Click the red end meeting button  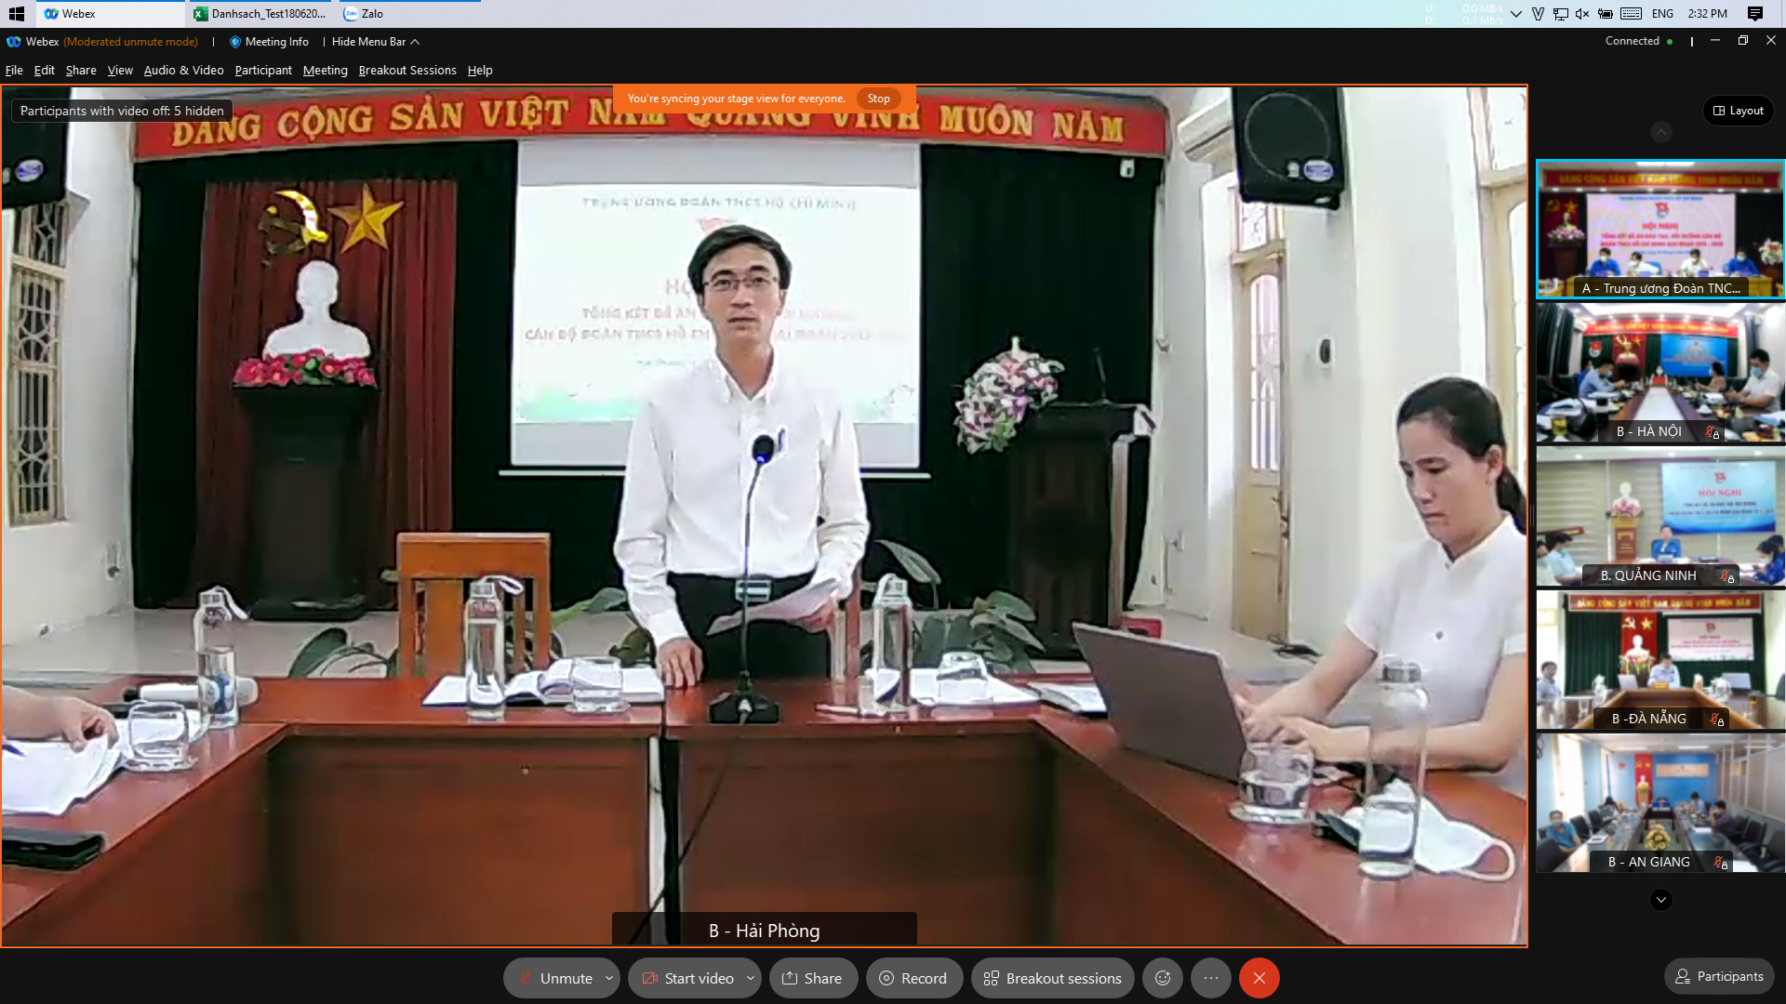[1259, 978]
